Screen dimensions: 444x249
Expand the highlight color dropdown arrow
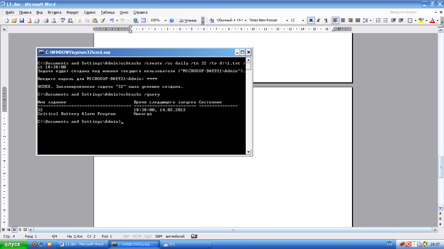pyautogui.click(x=426, y=20)
